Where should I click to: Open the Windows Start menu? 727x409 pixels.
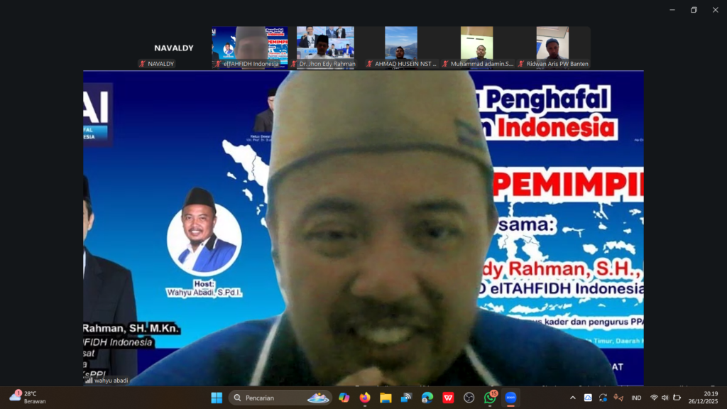coord(217,398)
